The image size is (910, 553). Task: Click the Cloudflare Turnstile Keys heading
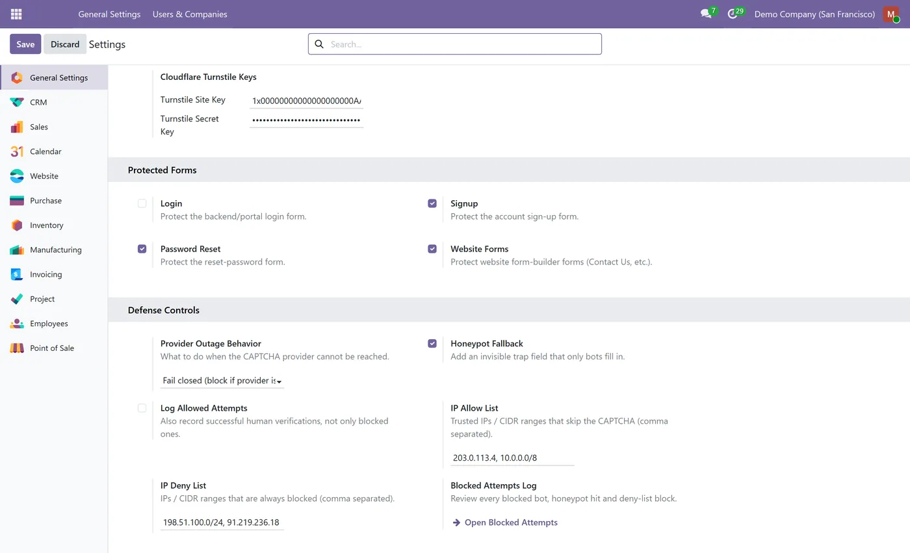click(x=209, y=77)
